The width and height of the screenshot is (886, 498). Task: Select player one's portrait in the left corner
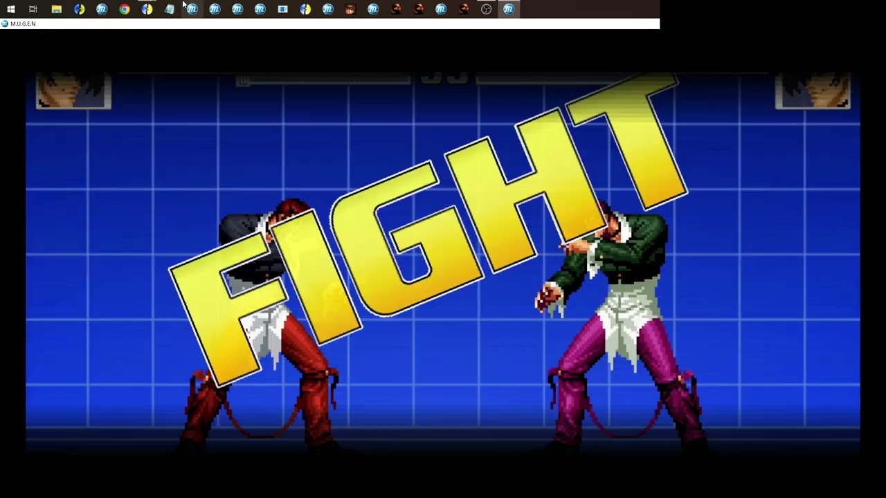pos(73,91)
